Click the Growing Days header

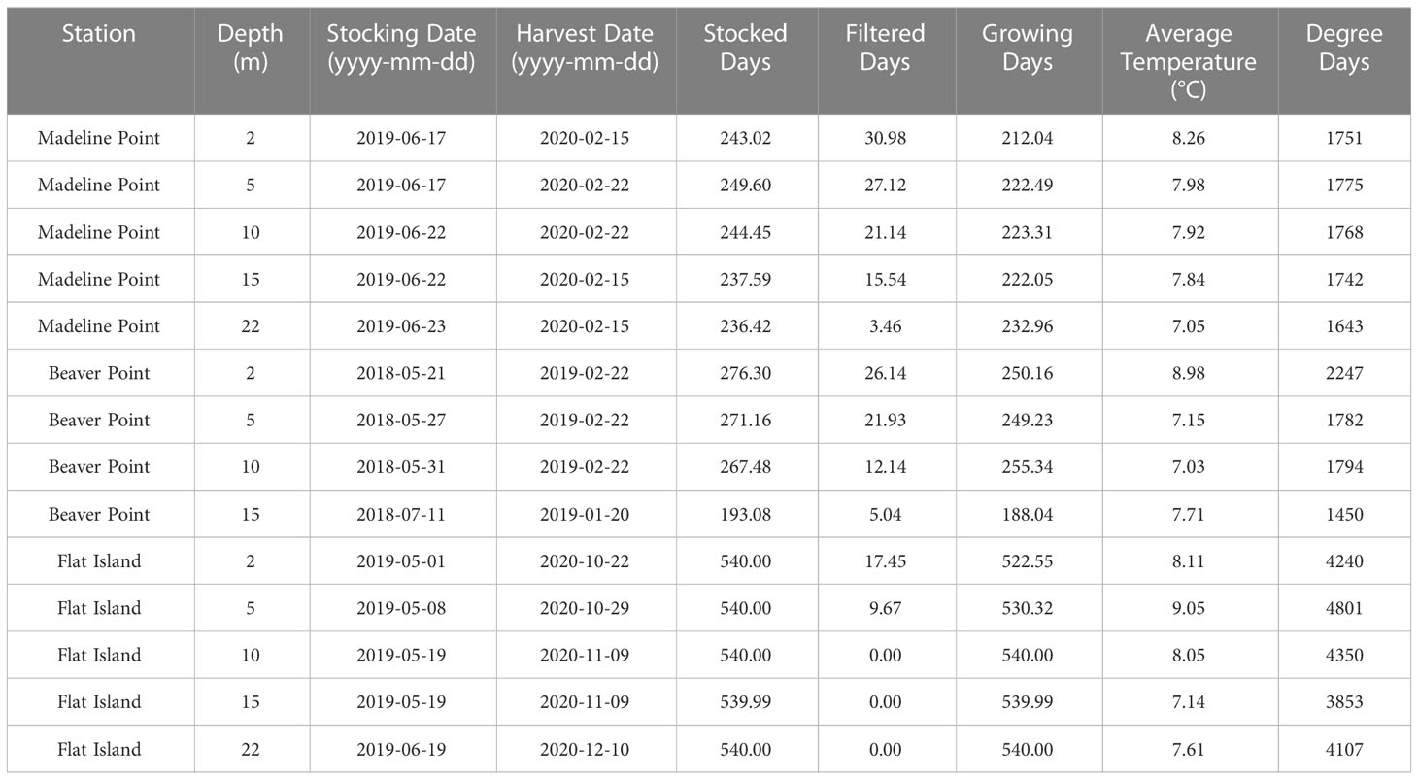[1028, 48]
